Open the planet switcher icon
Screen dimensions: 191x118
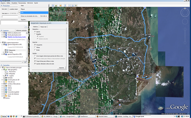pos(61,5)
